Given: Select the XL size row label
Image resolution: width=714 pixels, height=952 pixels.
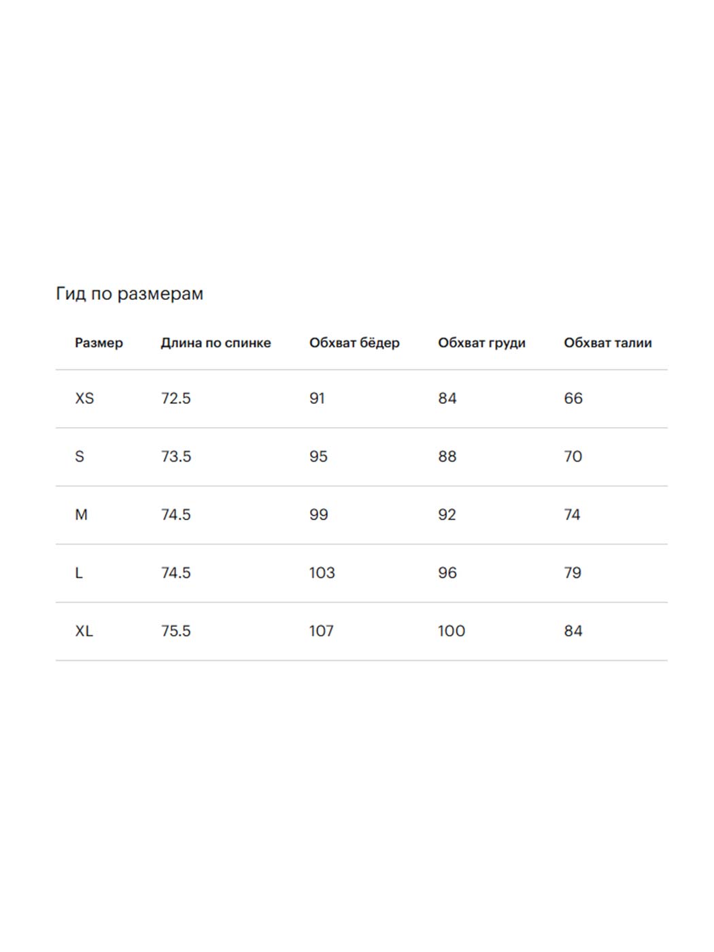Looking at the screenshot, I should pyautogui.click(x=84, y=631).
